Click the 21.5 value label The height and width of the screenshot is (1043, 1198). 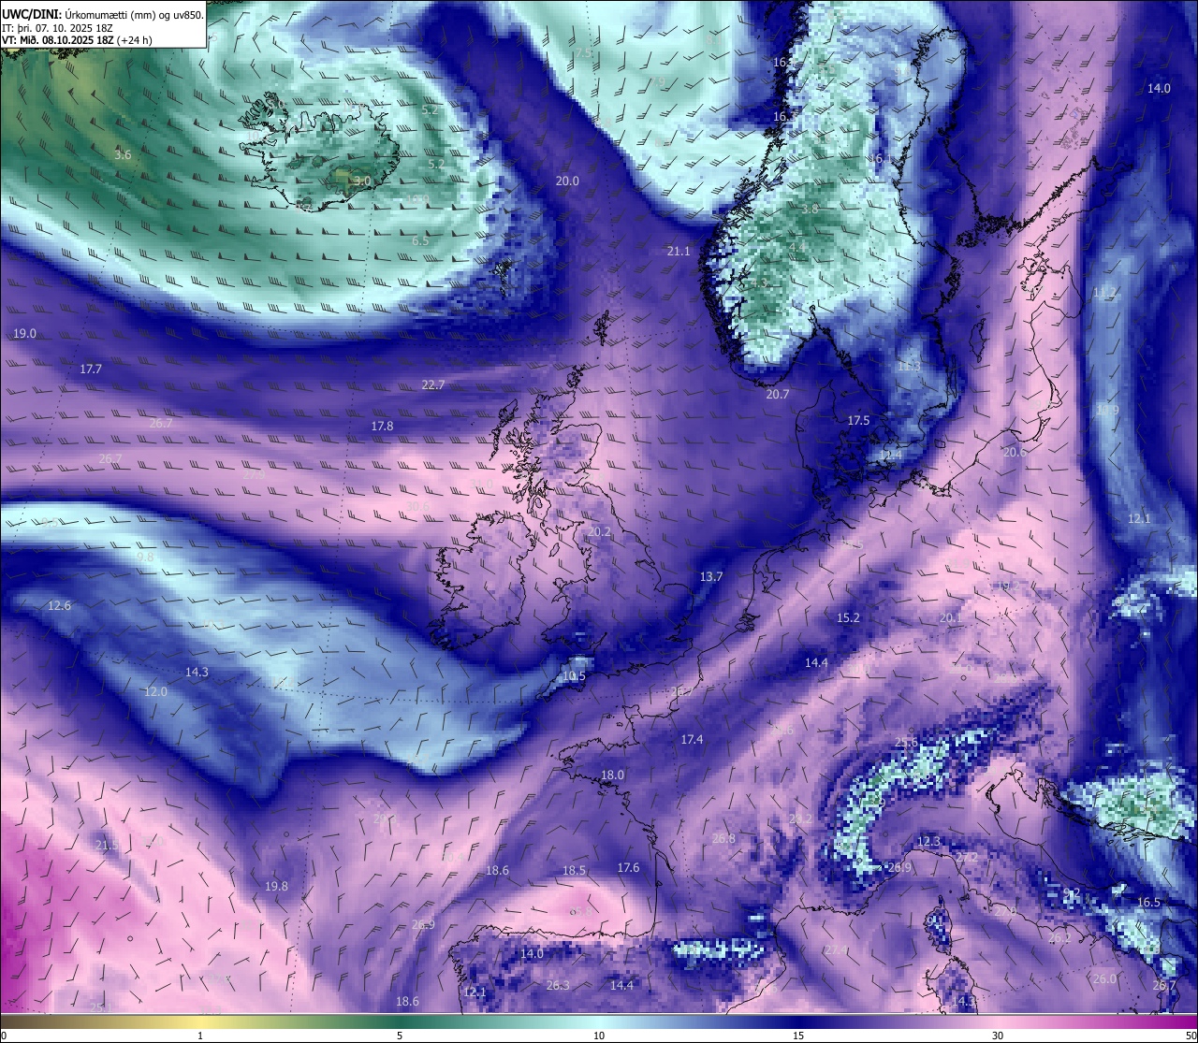(x=107, y=845)
